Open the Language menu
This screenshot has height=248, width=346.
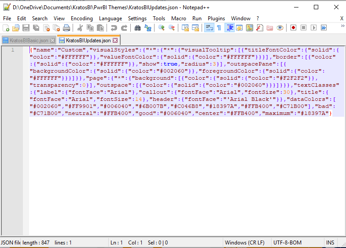click(x=110, y=19)
